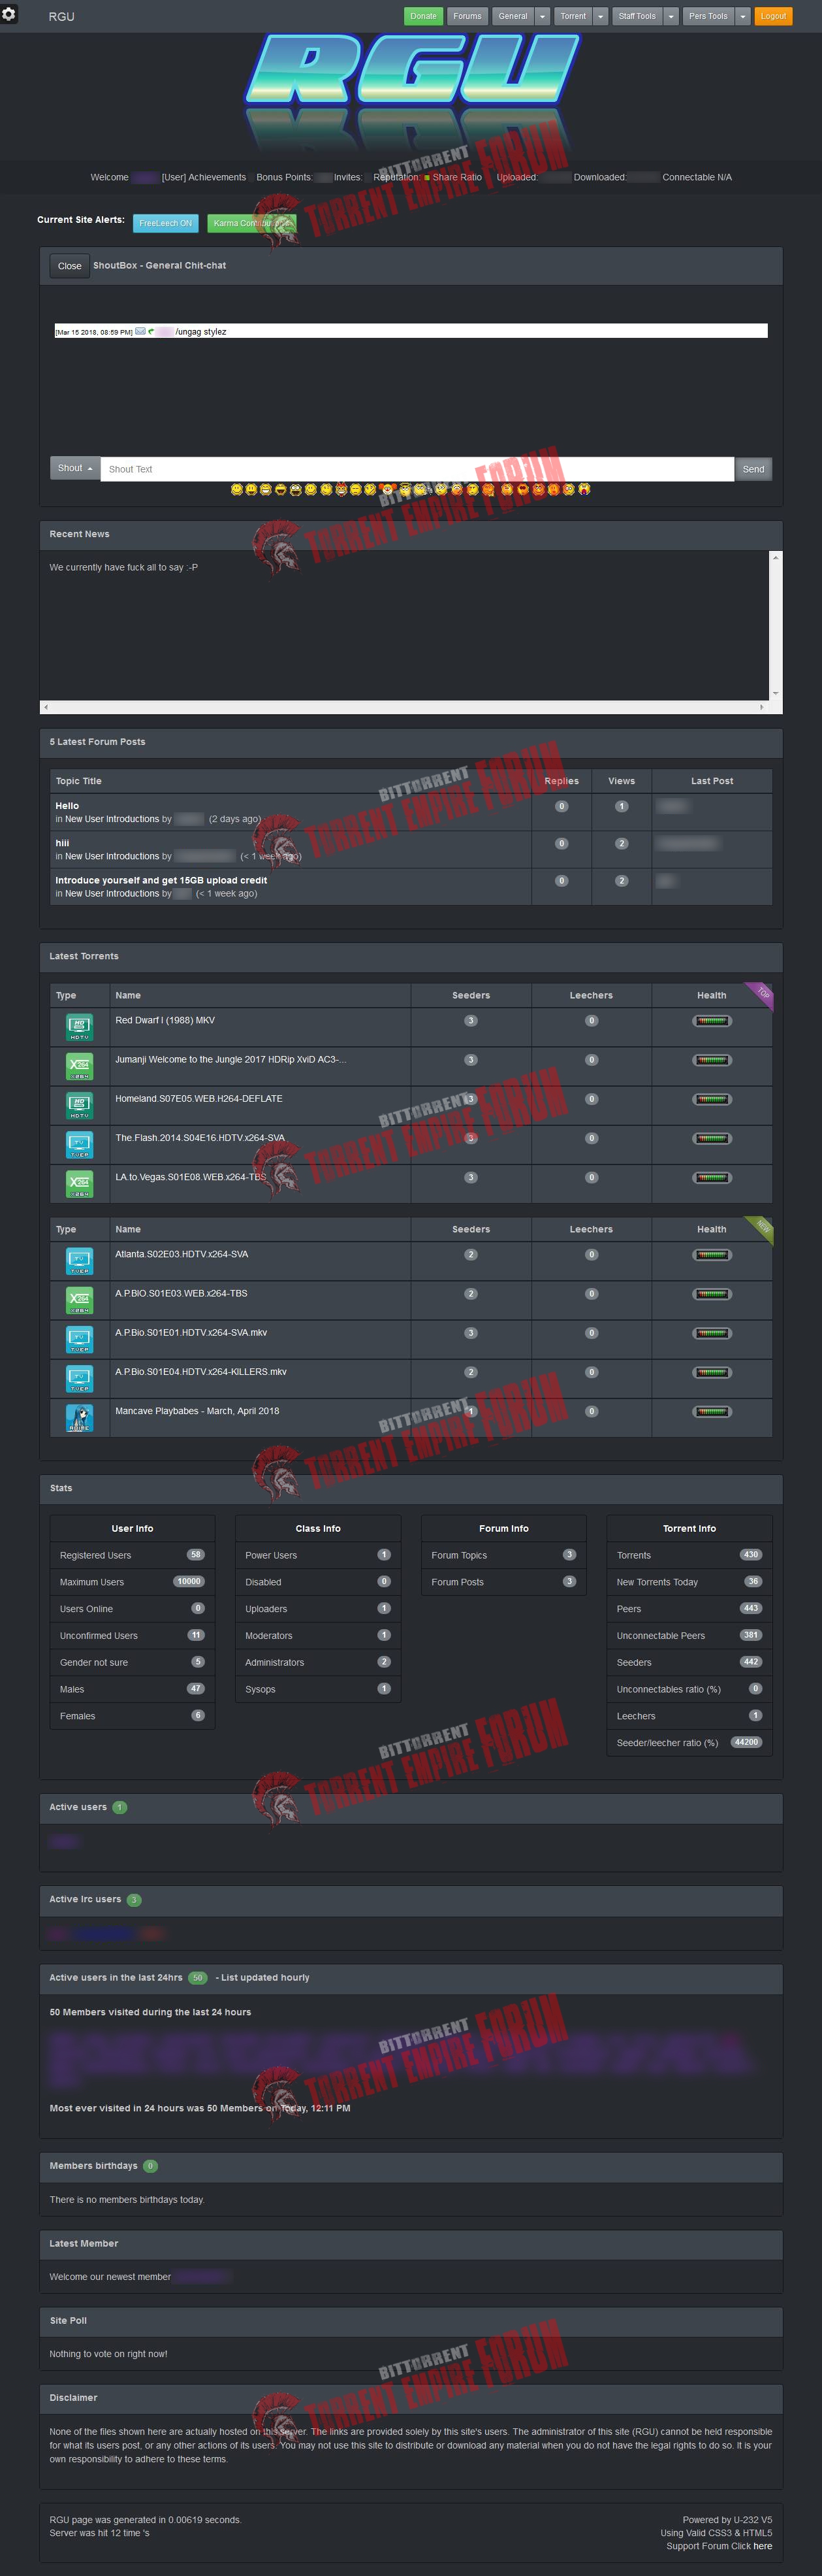Screen dimensions: 822x2576
Task: Click 'We currently have fuck all to say' news text
Action: click(x=124, y=567)
